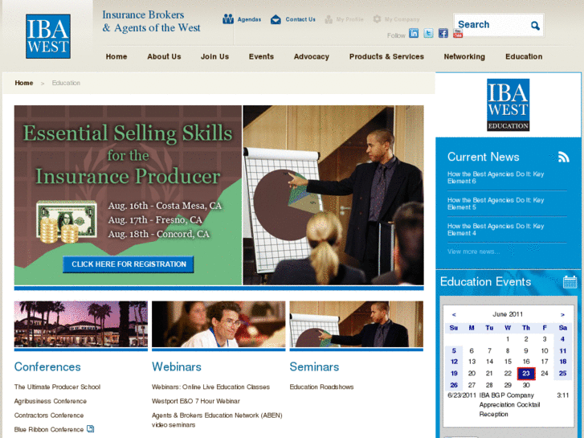The width and height of the screenshot is (584, 438).
Task: Click the Seminars thumbnail image
Action: (357, 325)
